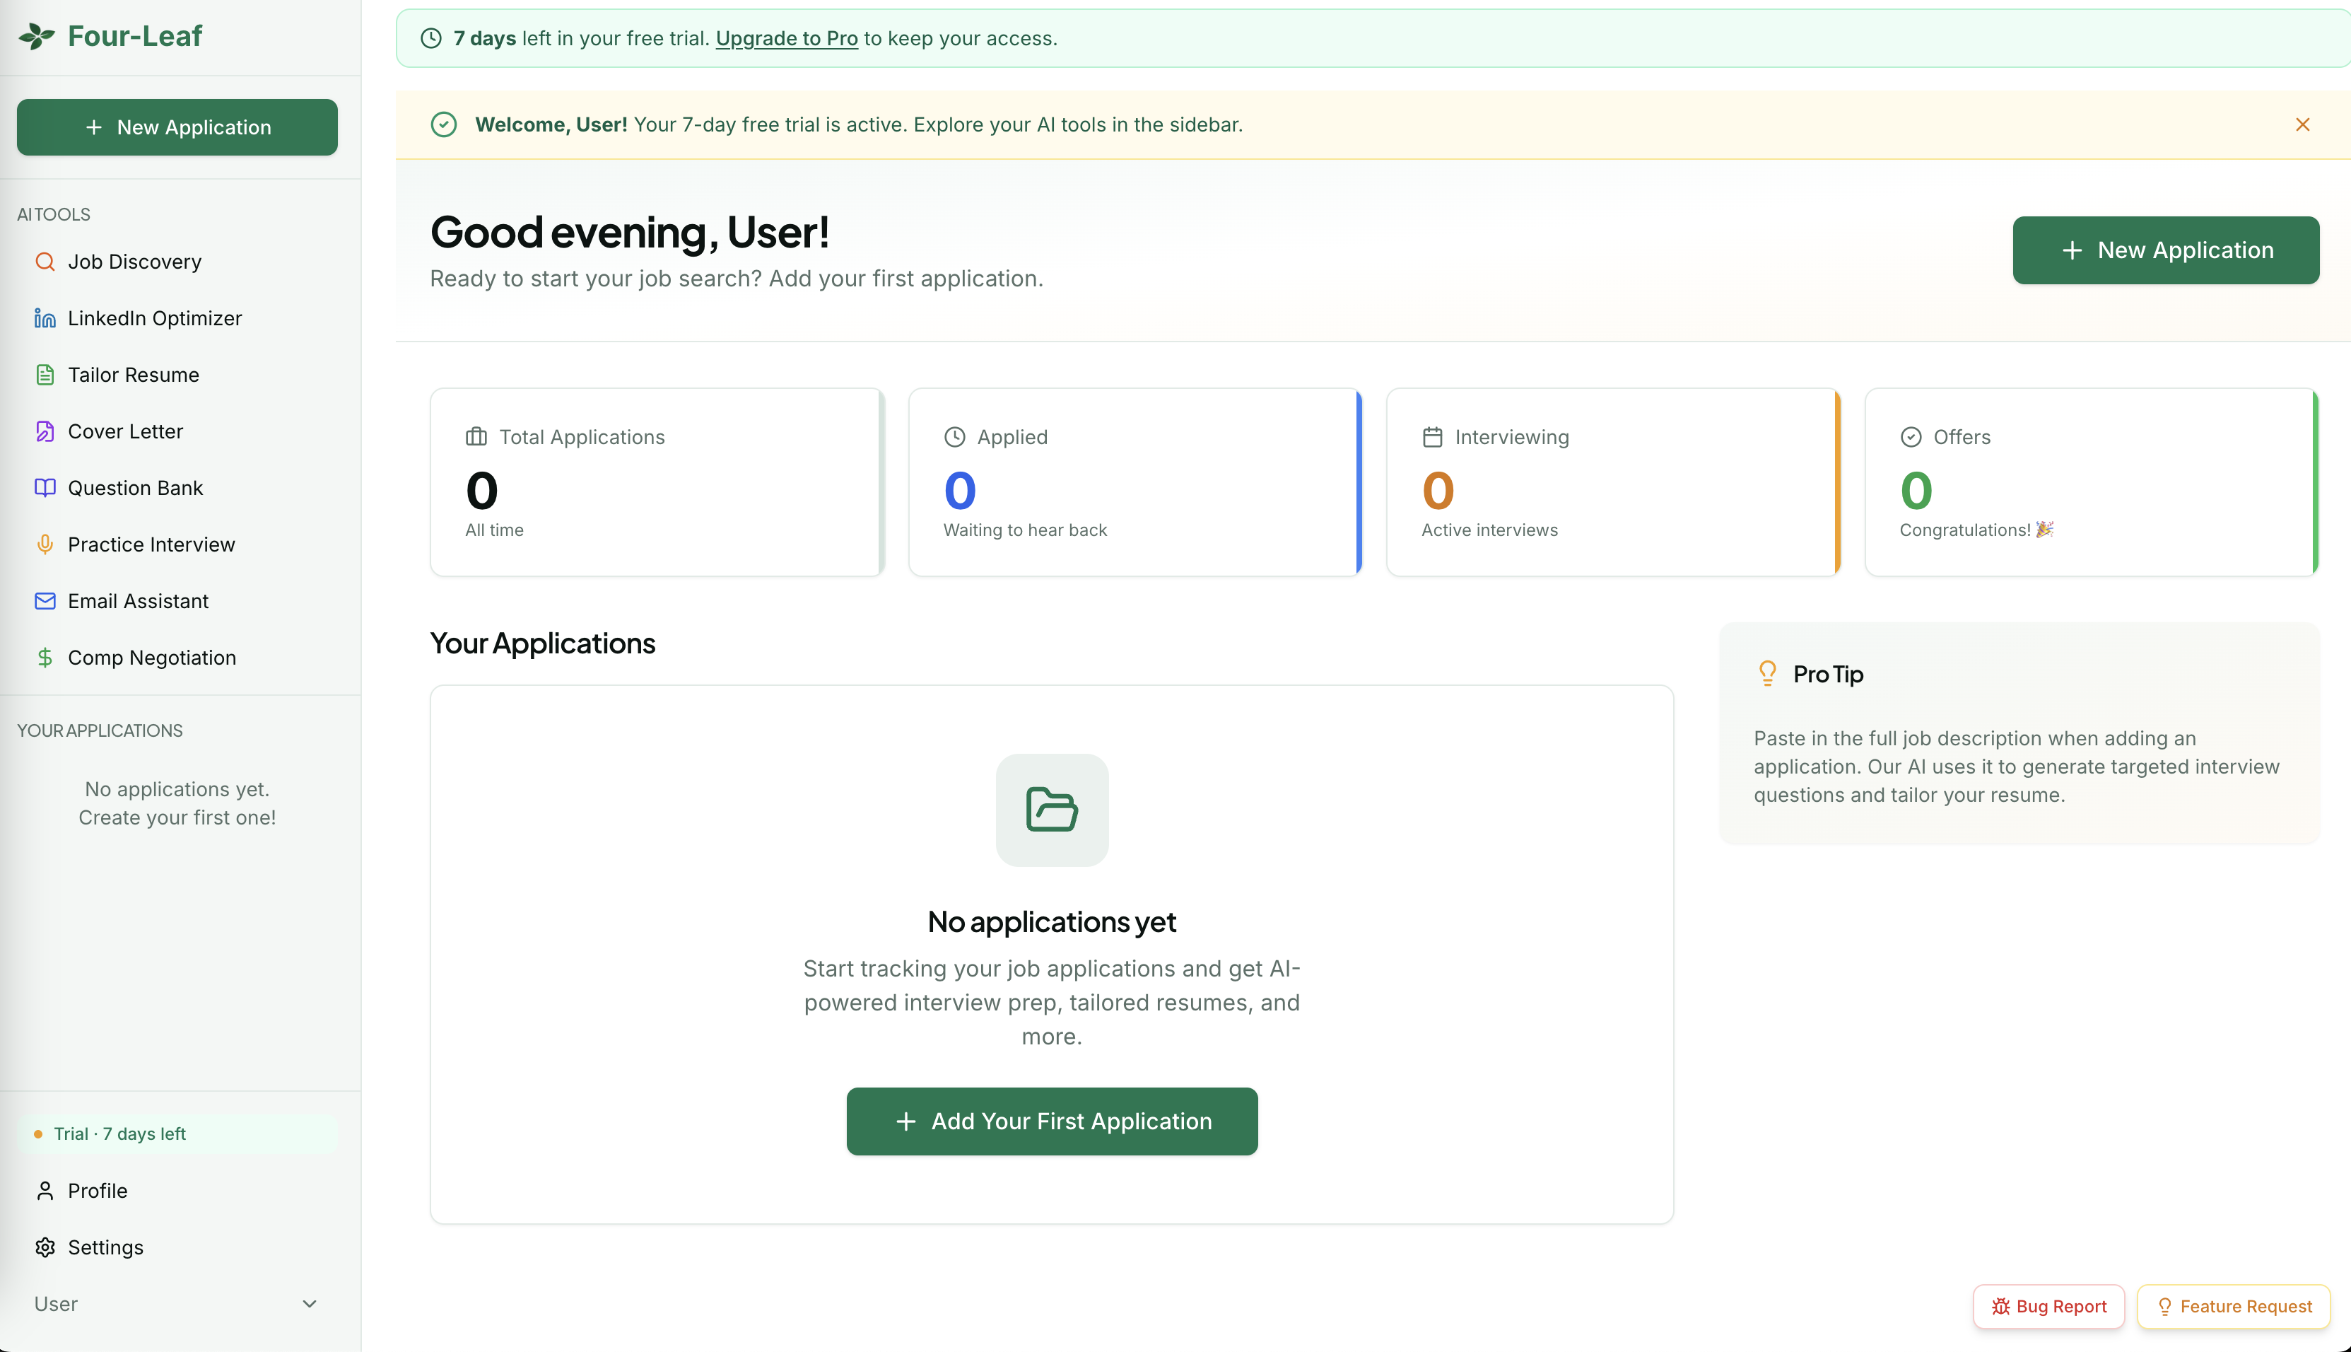This screenshot has width=2351, height=1352.
Task: Expand the User account menu chevron
Action: tap(310, 1304)
